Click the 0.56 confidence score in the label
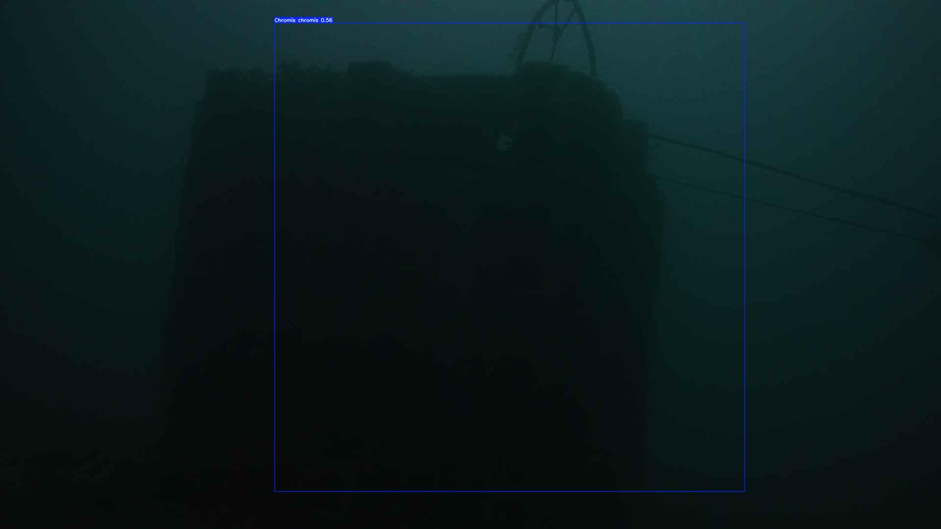 (326, 20)
